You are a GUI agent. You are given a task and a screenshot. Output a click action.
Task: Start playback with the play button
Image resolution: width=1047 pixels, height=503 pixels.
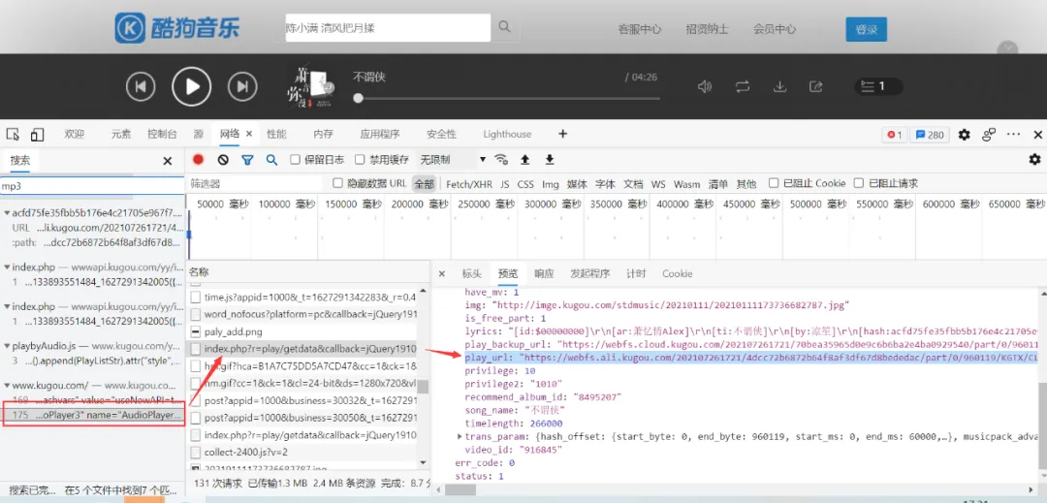192,86
